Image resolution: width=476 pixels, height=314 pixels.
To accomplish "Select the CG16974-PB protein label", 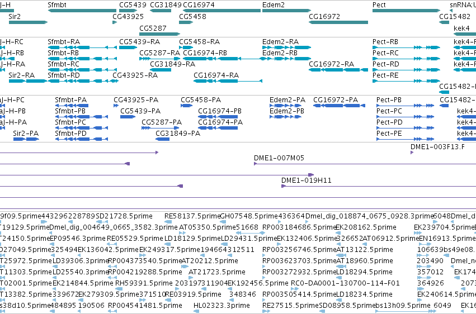I will click(x=220, y=111).
